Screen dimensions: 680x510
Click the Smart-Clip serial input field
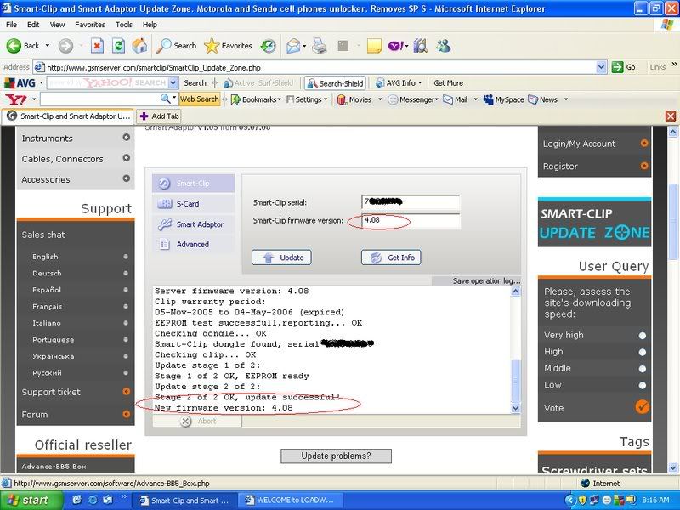tap(411, 202)
